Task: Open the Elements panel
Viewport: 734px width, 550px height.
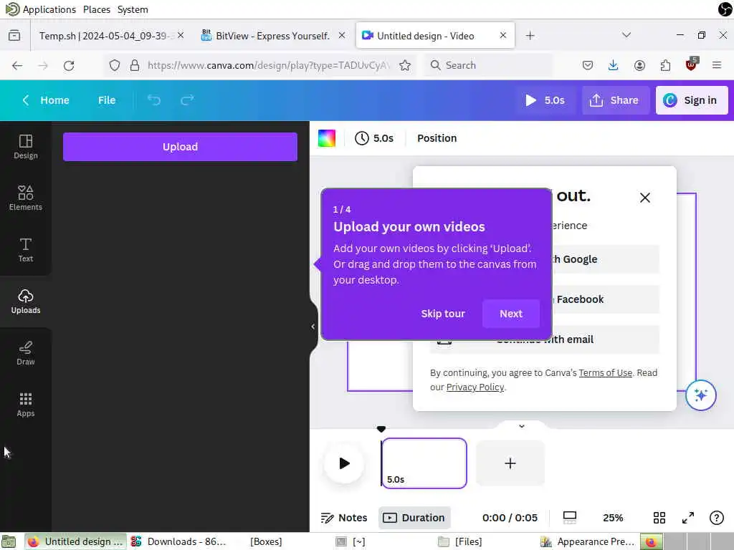Action: point(26,198)
